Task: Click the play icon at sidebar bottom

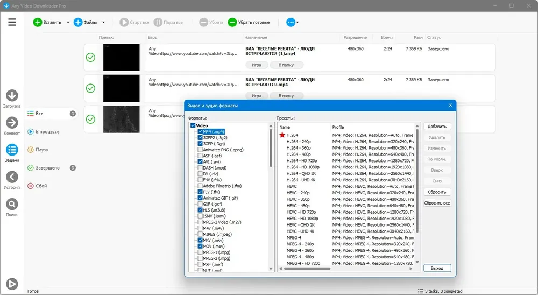Action: 12,284
